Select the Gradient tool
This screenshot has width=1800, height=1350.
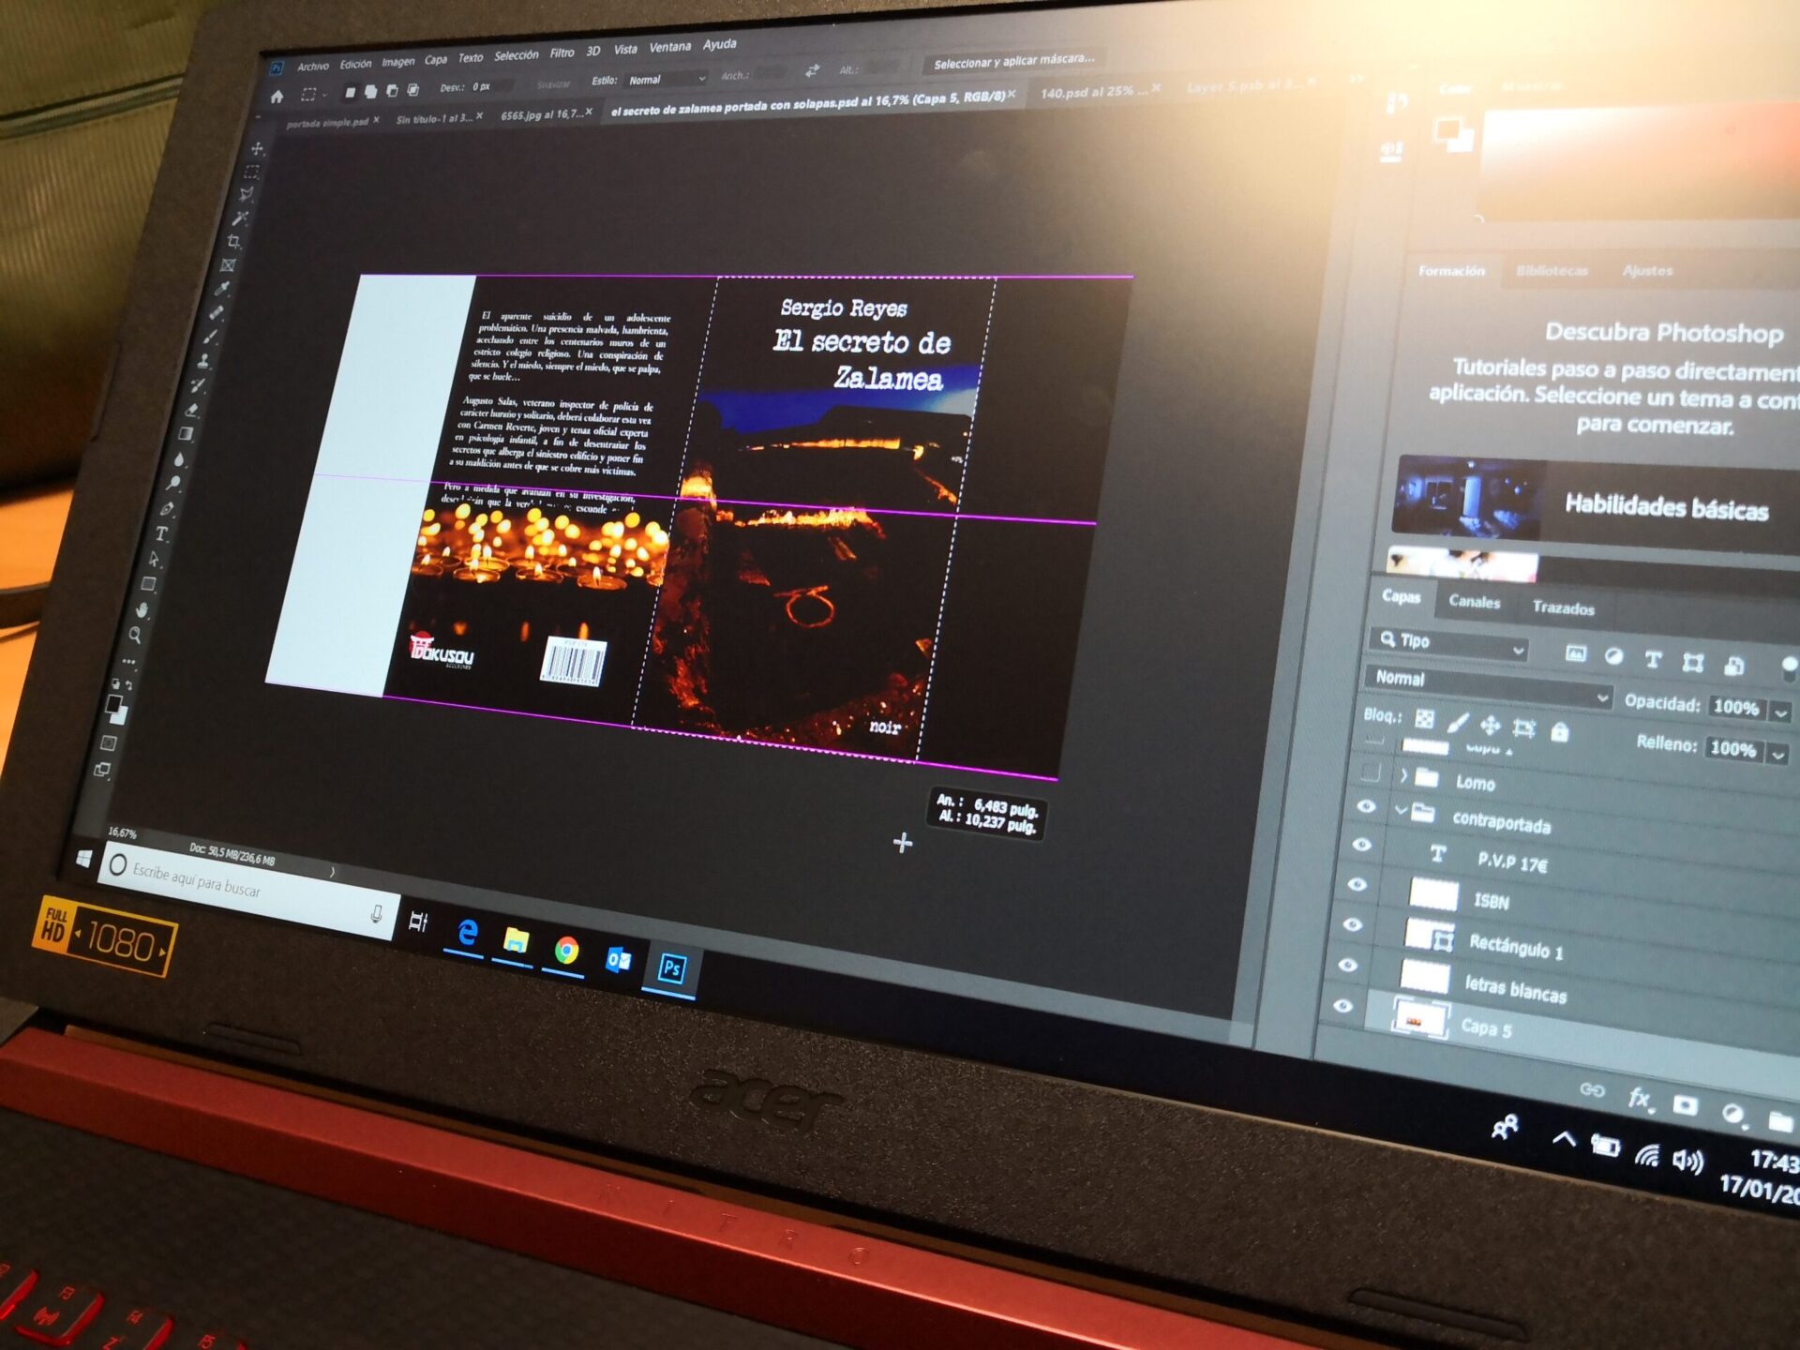(186, 434)
